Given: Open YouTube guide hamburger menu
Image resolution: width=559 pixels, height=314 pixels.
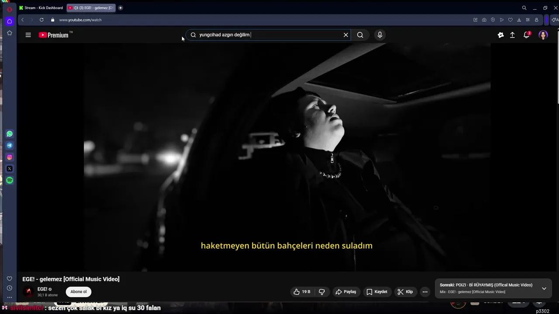Looking at the screenshot, I should click(x=28, y=35).
